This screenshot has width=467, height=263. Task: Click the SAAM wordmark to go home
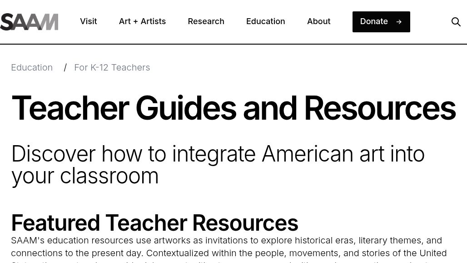[x=29, y=21]
